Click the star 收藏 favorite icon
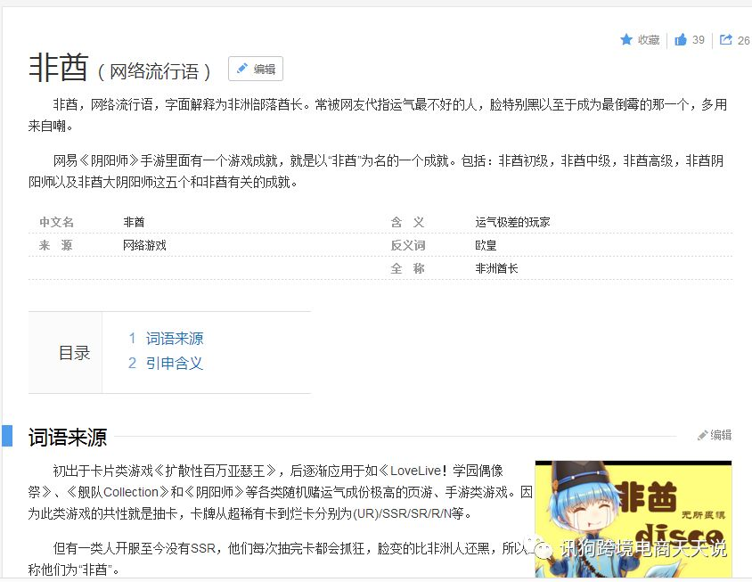Screen dimensions: 752x582 pyautogui.click(x=626, y=39)
